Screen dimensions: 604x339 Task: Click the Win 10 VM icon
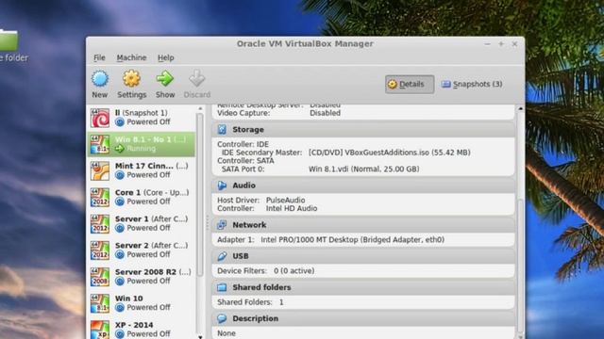pos(100,303)
